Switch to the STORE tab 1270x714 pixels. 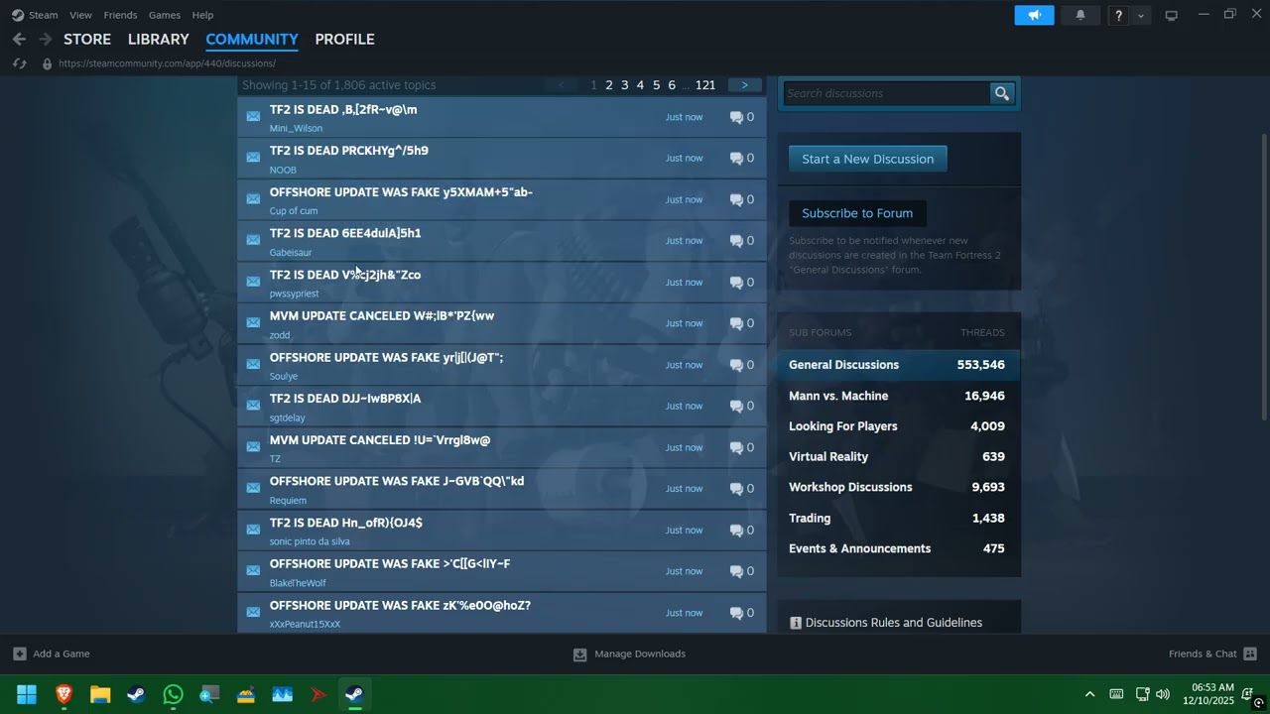(x=87, y=40)
